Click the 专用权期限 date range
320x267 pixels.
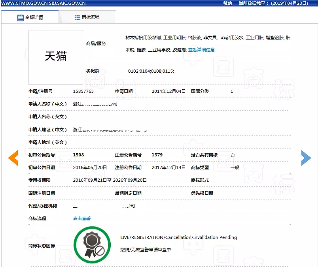(x=110, y=180)
